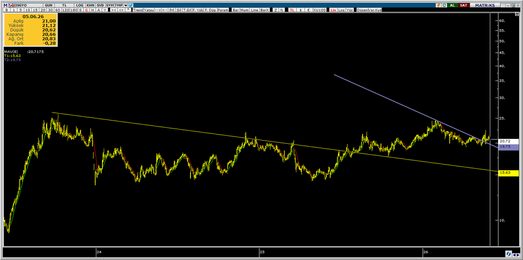
Task: Open the Twitter bird share icon
Action: coord(131,5)
